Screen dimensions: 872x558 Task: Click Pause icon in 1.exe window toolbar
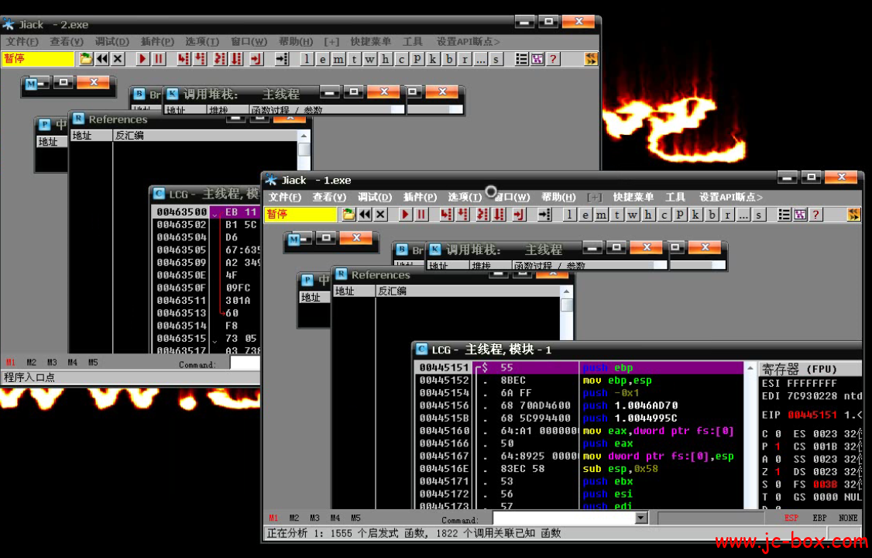[x=421, y=215]
